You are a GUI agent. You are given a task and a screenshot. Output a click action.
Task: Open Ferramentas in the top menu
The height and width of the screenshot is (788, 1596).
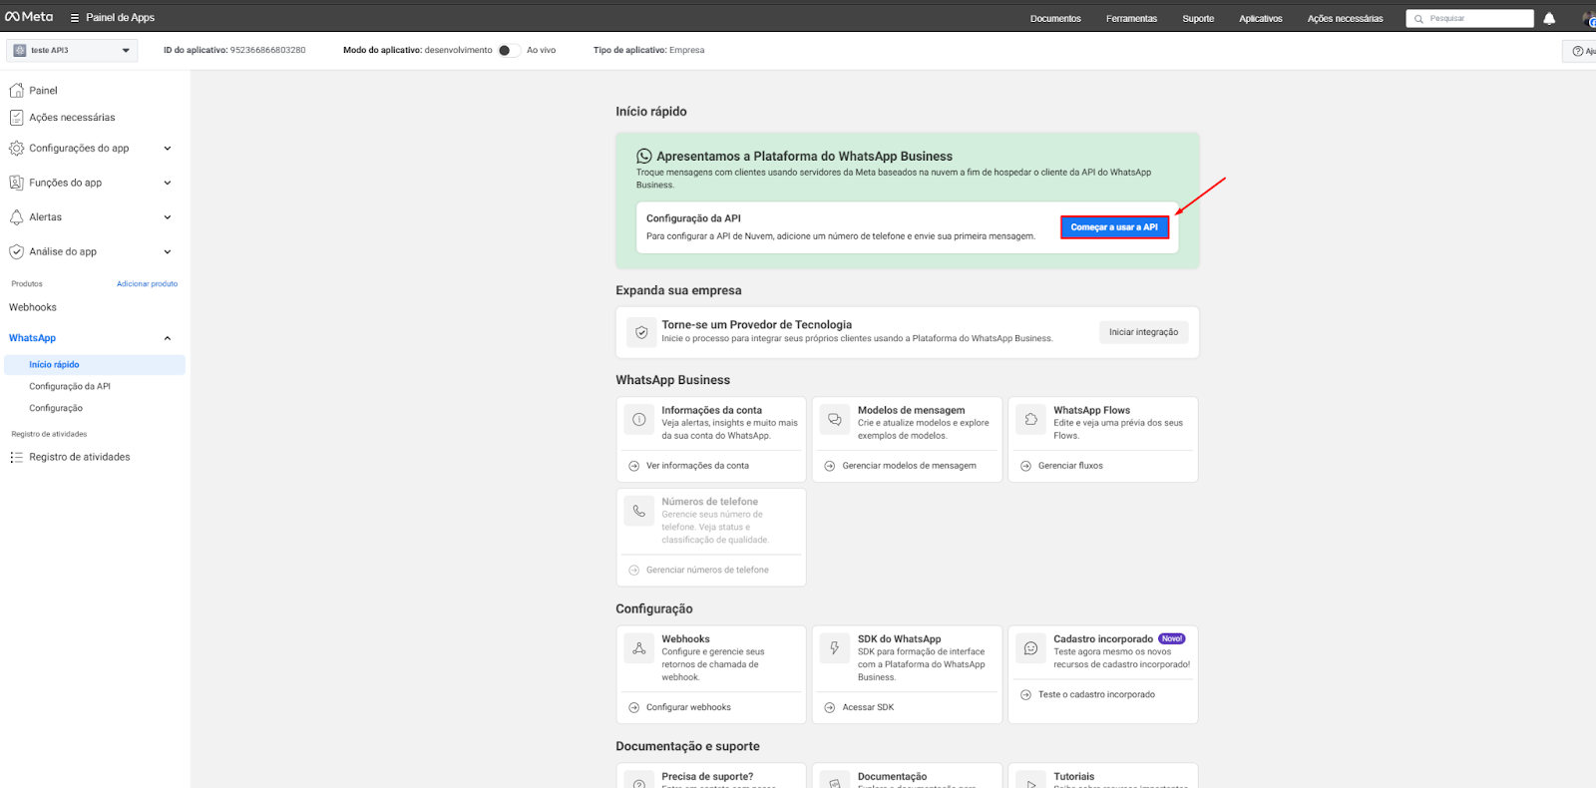click(1131, 19)
